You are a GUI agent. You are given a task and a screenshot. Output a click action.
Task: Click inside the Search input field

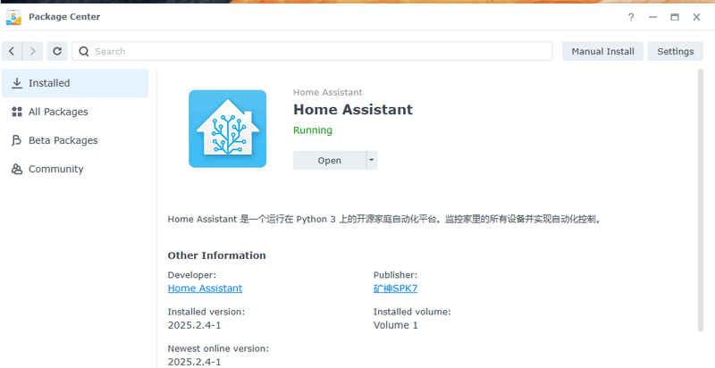(312, 52)
